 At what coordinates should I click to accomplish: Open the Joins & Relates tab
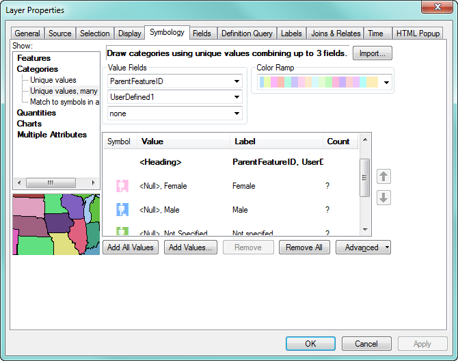pyautogui.click(x=335, y=34)
